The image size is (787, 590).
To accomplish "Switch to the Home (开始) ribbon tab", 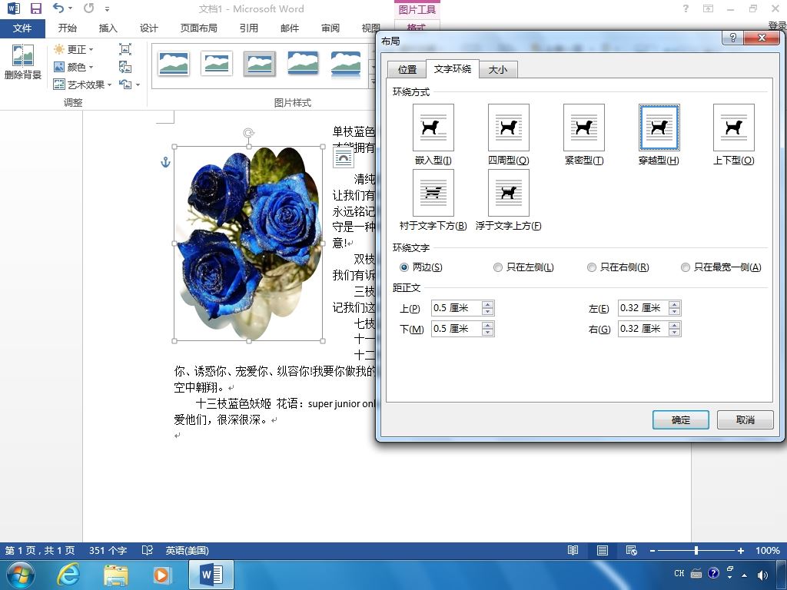I will point(68,28).
